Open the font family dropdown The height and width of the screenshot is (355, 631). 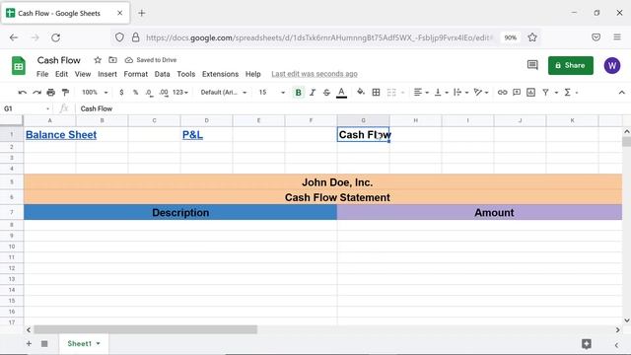224,93
